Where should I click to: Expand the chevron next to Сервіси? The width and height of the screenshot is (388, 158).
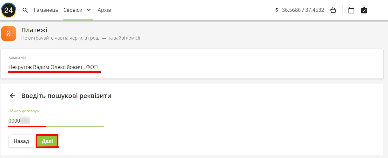click(x=89, y=10)
